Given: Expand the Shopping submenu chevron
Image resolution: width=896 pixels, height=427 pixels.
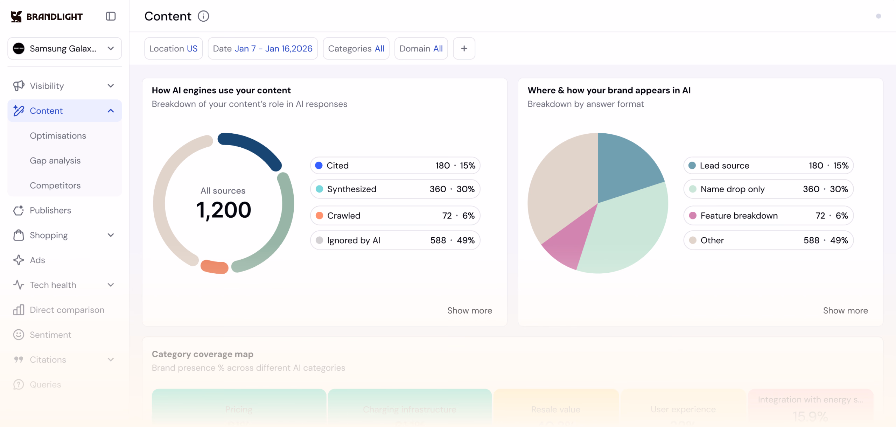Looking at the screenshot, I should click(111, 235).
